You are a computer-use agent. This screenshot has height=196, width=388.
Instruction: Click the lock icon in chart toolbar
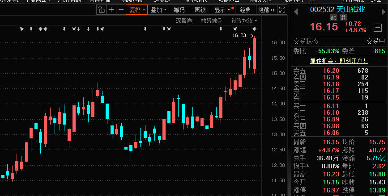coord(101,9)
